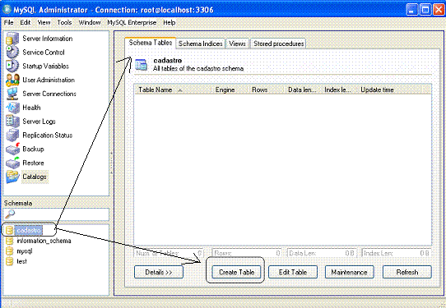This screenshot has width=446, height=308.
Task: Select the Service Control icon
Action: [x=12, y=53]
